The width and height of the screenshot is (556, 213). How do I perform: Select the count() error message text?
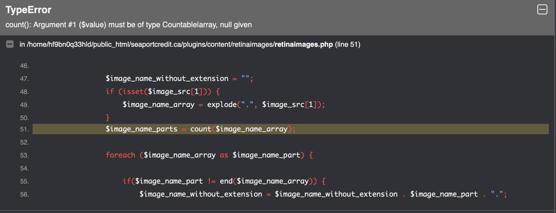tap(129, 25)
